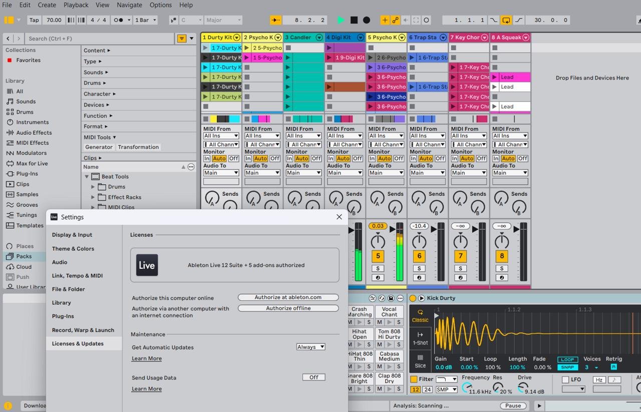Go back in browser history
Screen dimensions: 641x412
tap(8, 38)
